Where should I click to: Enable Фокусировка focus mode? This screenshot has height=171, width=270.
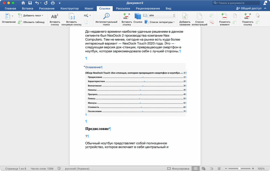178,169
